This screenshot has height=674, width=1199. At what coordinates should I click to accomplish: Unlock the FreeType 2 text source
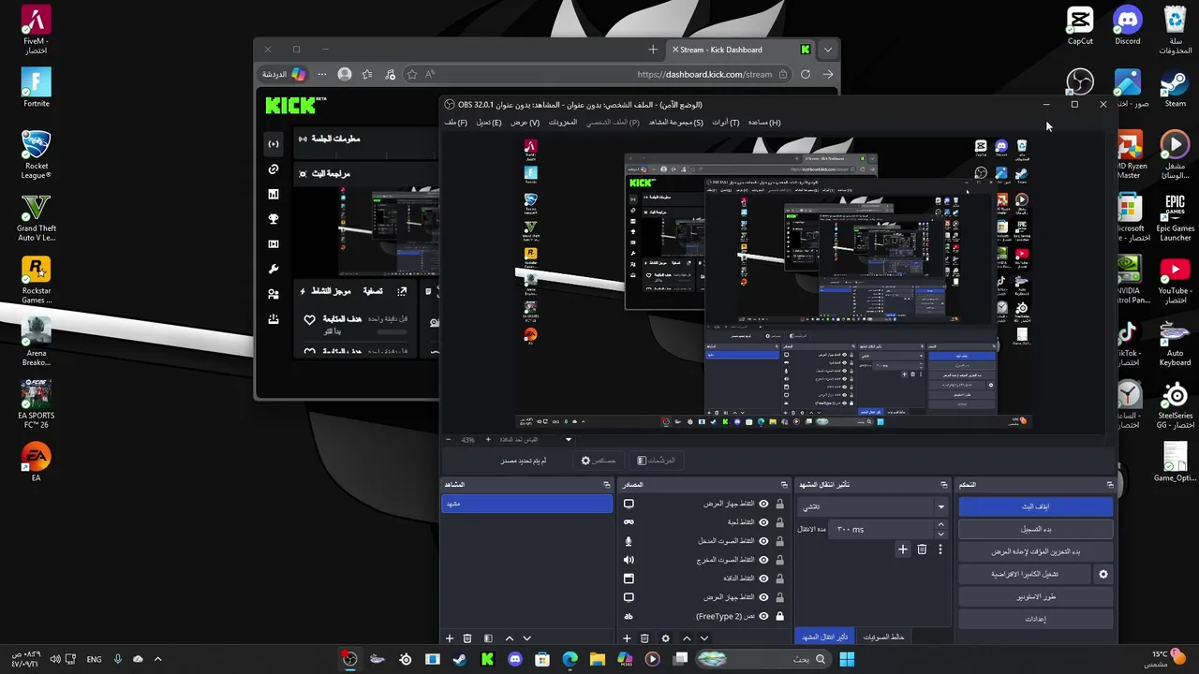tap(779, 616)
